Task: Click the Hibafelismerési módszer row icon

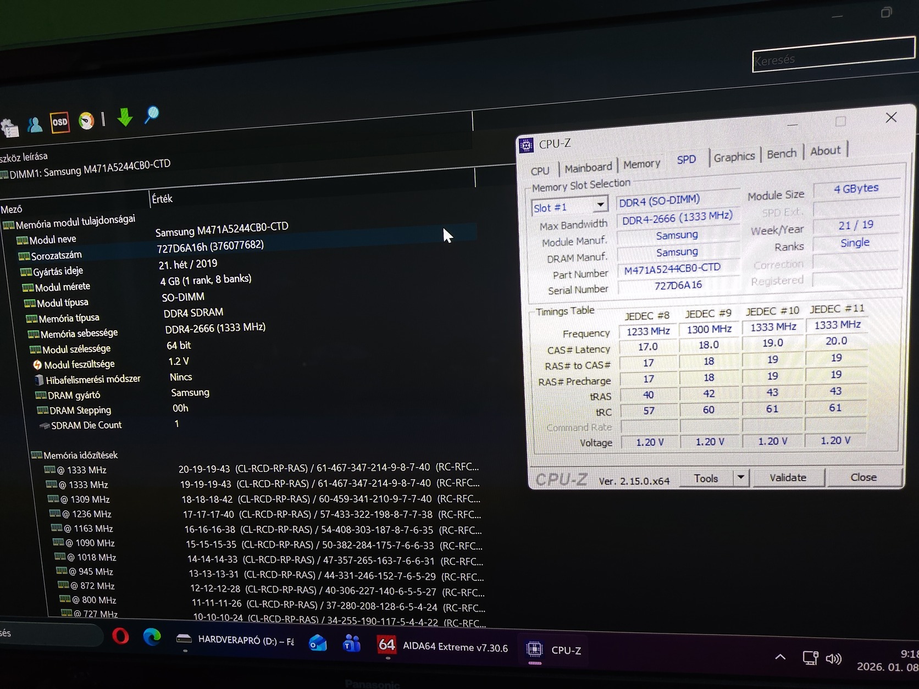Action: click(x=39, y=380)
